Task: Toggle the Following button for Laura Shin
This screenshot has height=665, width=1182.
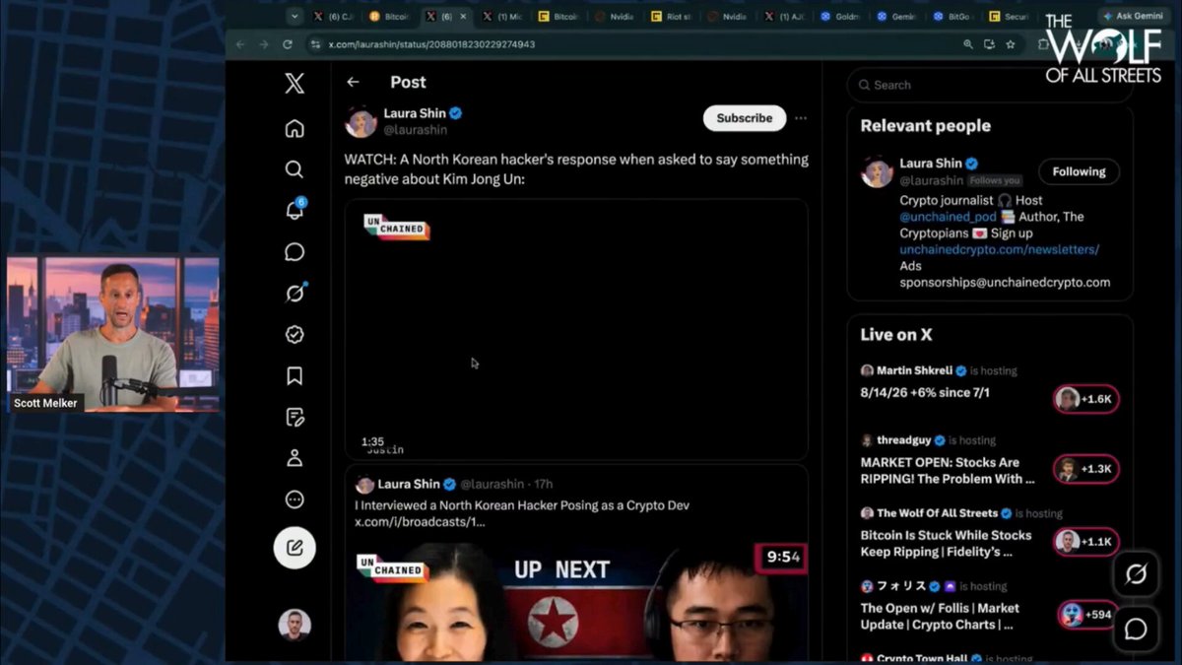Action: [x=1079, y=171]
